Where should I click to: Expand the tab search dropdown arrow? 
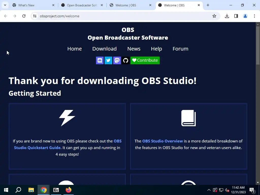click(x=5, y=5)
